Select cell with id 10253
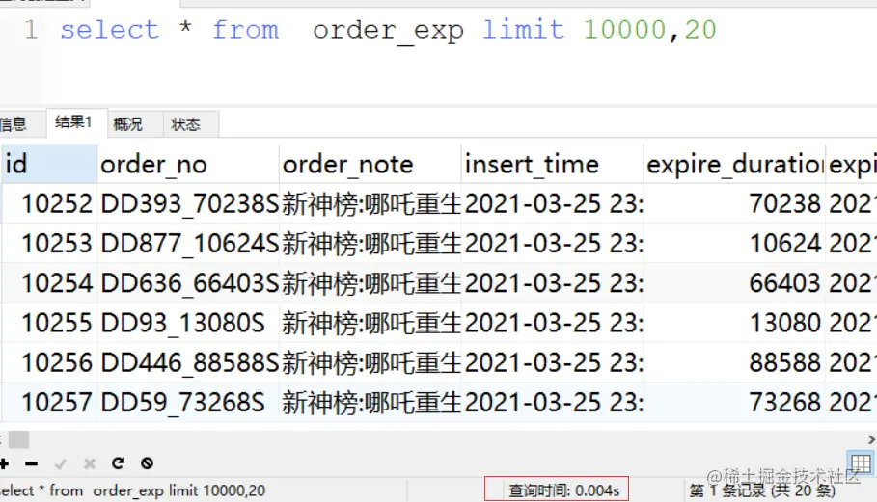 pos(50,244)
